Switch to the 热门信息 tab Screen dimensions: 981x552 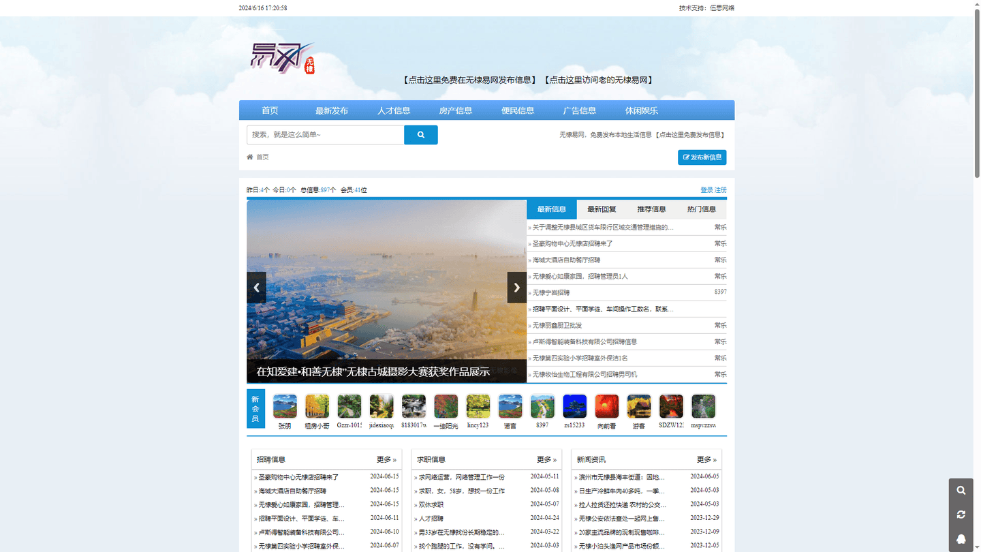[702, 209]
